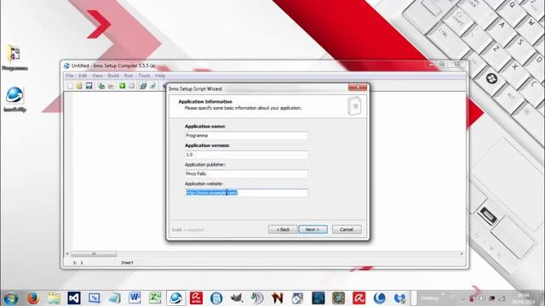Switch to Inno Setup taskbar button
Viewport: 545px width, 306px height.
tap(175, 298)
